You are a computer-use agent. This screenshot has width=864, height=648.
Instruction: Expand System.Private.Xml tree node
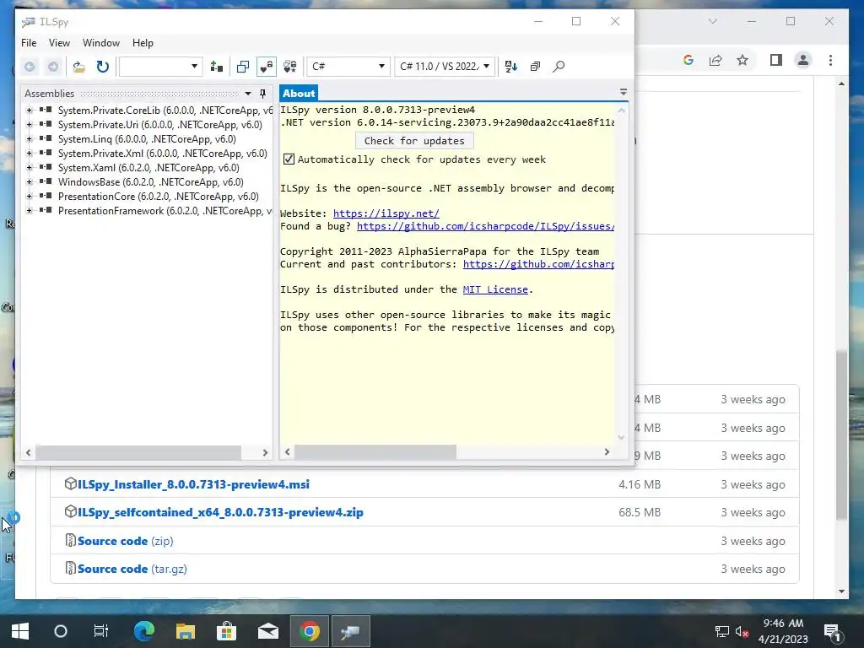pyautogui.click(x=30, y=154)
